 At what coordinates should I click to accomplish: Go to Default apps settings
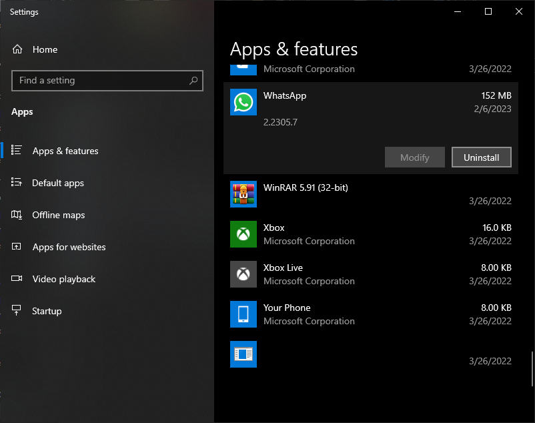(58, 183)
